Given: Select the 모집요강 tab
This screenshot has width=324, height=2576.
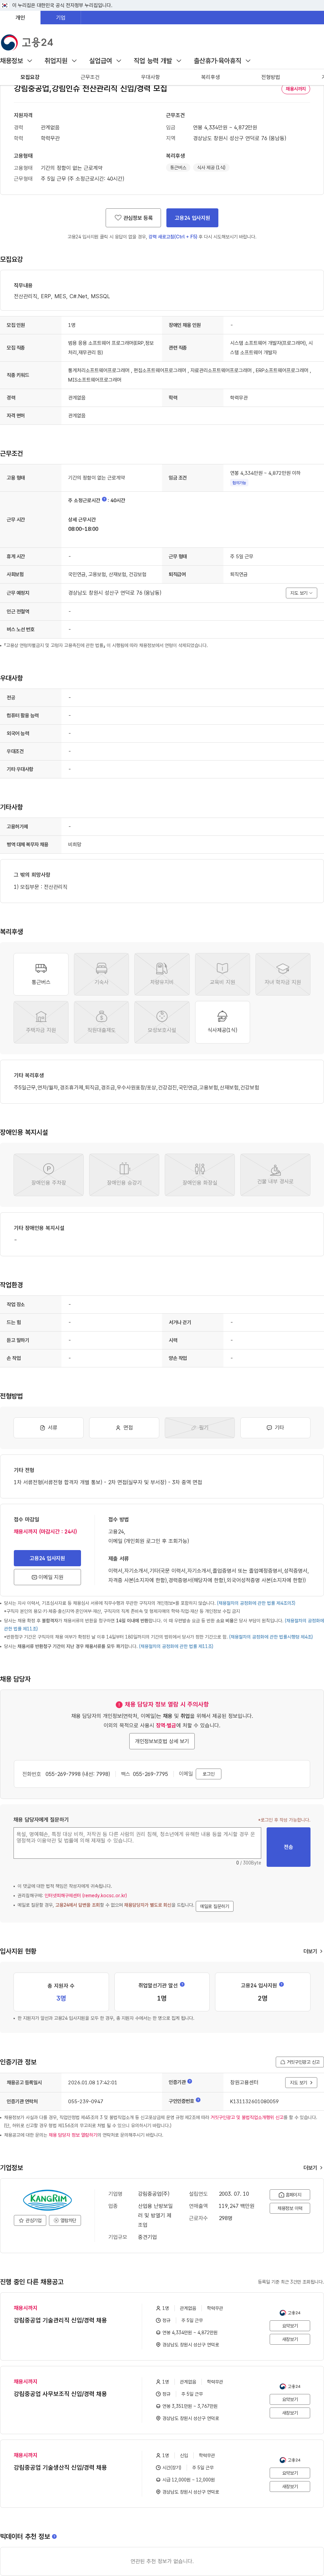Looking at the screenshot, I should [x=30, y=77].
